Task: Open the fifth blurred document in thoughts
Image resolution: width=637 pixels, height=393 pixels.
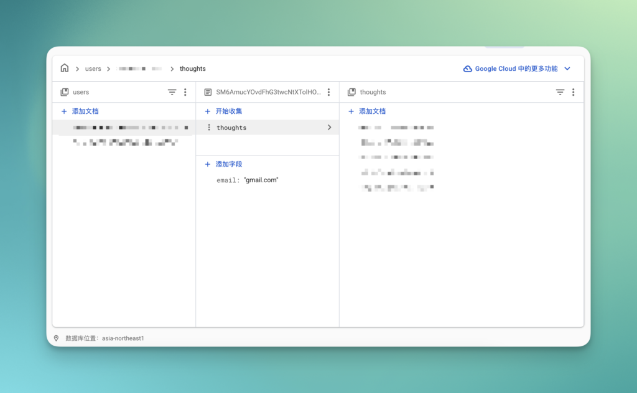Action: (x=398, y=187)
